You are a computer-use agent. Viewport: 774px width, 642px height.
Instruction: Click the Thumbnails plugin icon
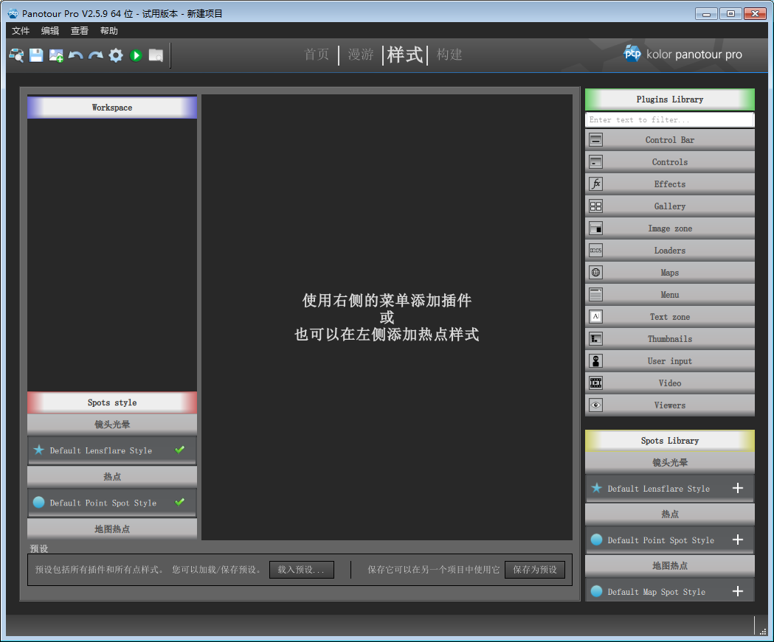tap(595, 339)
